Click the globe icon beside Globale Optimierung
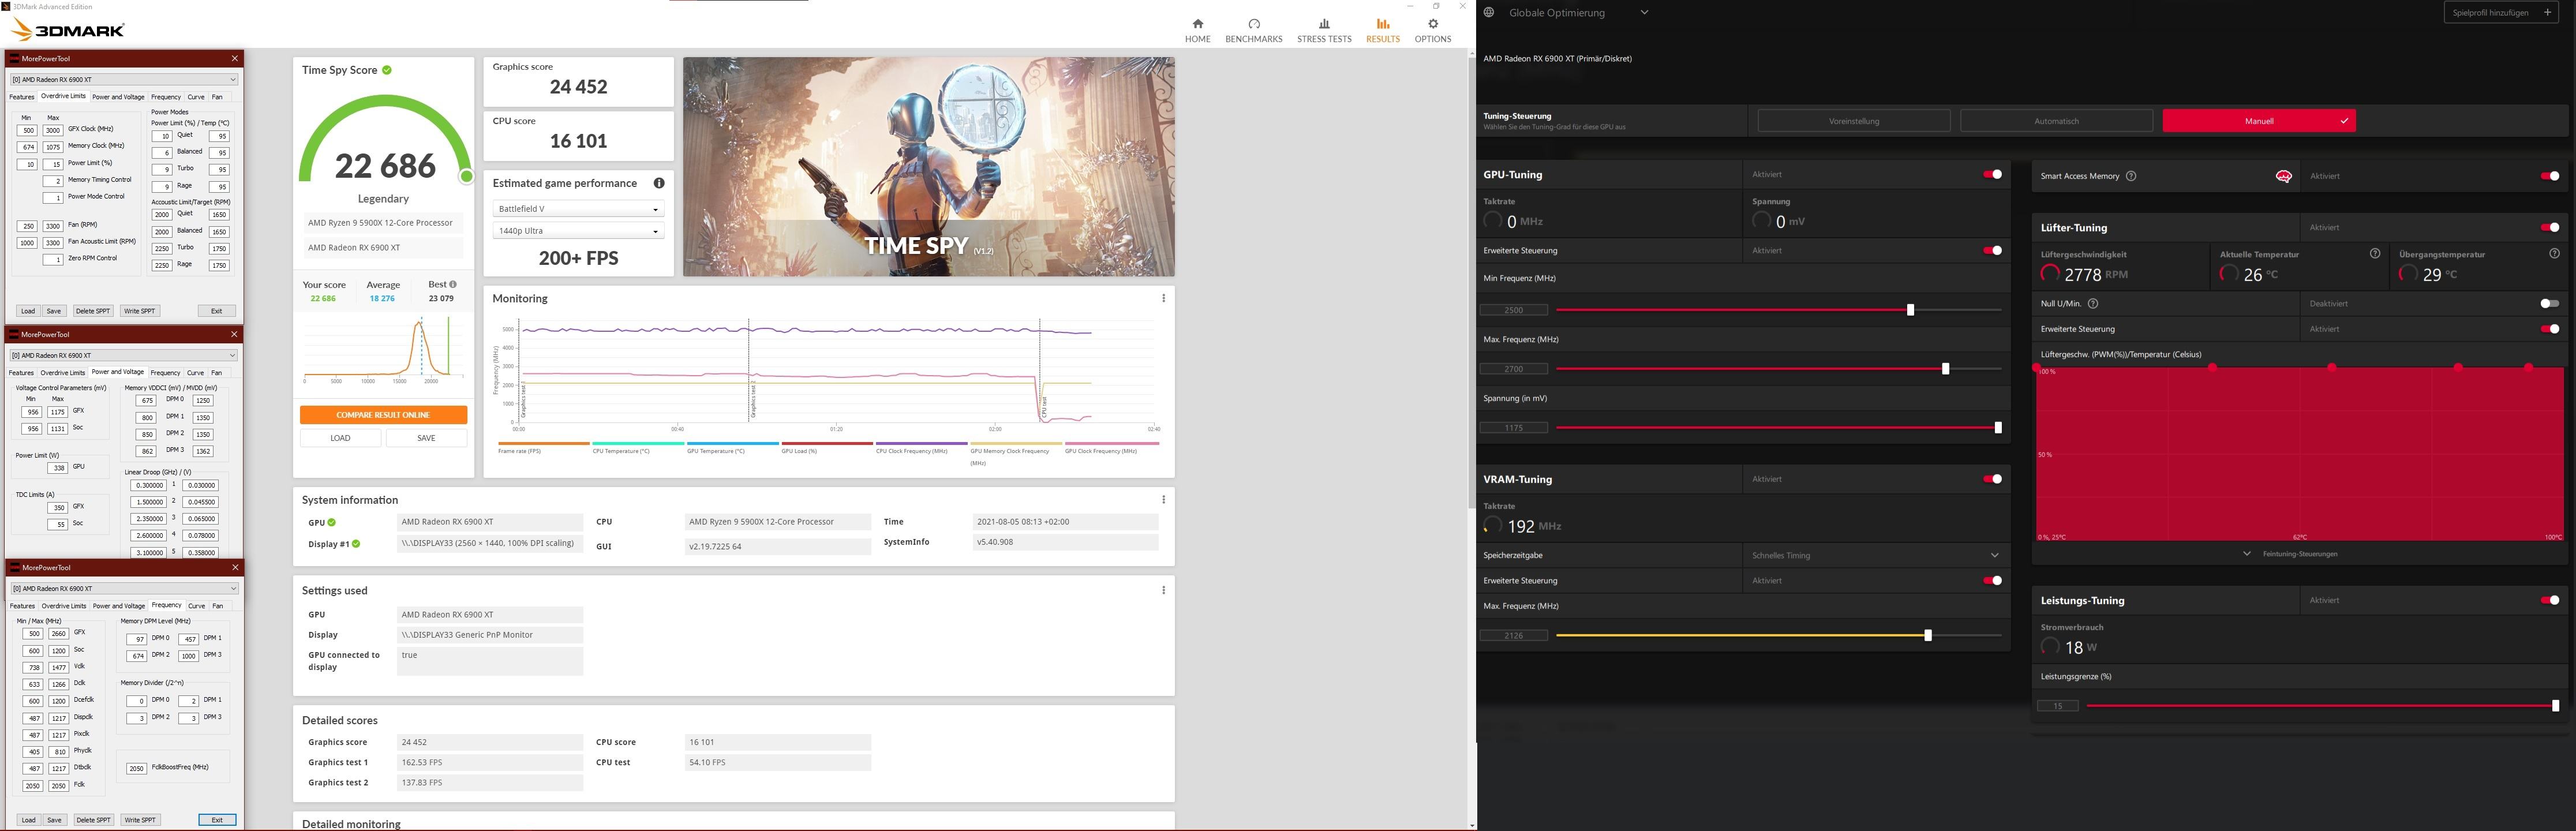This screenshot has height=831, width=2576. (x=1489, y=13)
